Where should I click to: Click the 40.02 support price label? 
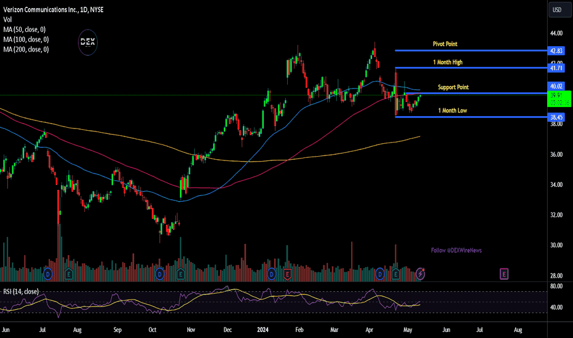pos(556,86)
